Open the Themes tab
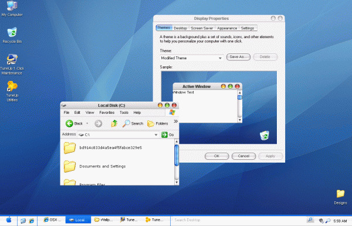The height and width of the screenshot is (226, 352). click(x=164, y=28)
